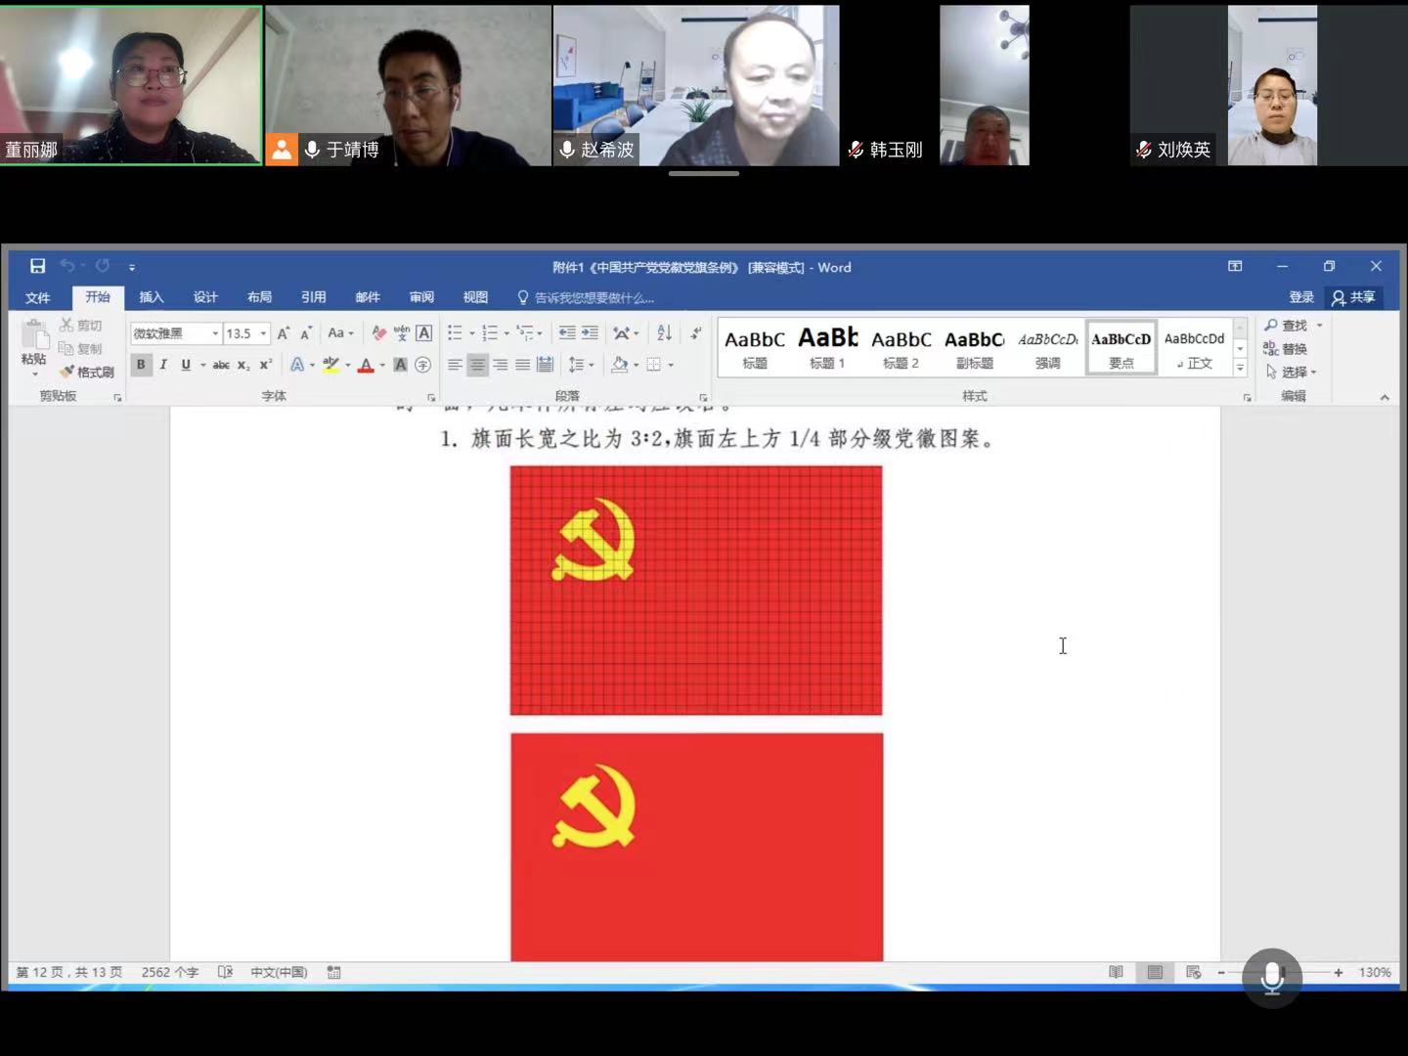Click the Sort (A-Z) icon
This screenshot has height=1056, width=1408.
664,333
